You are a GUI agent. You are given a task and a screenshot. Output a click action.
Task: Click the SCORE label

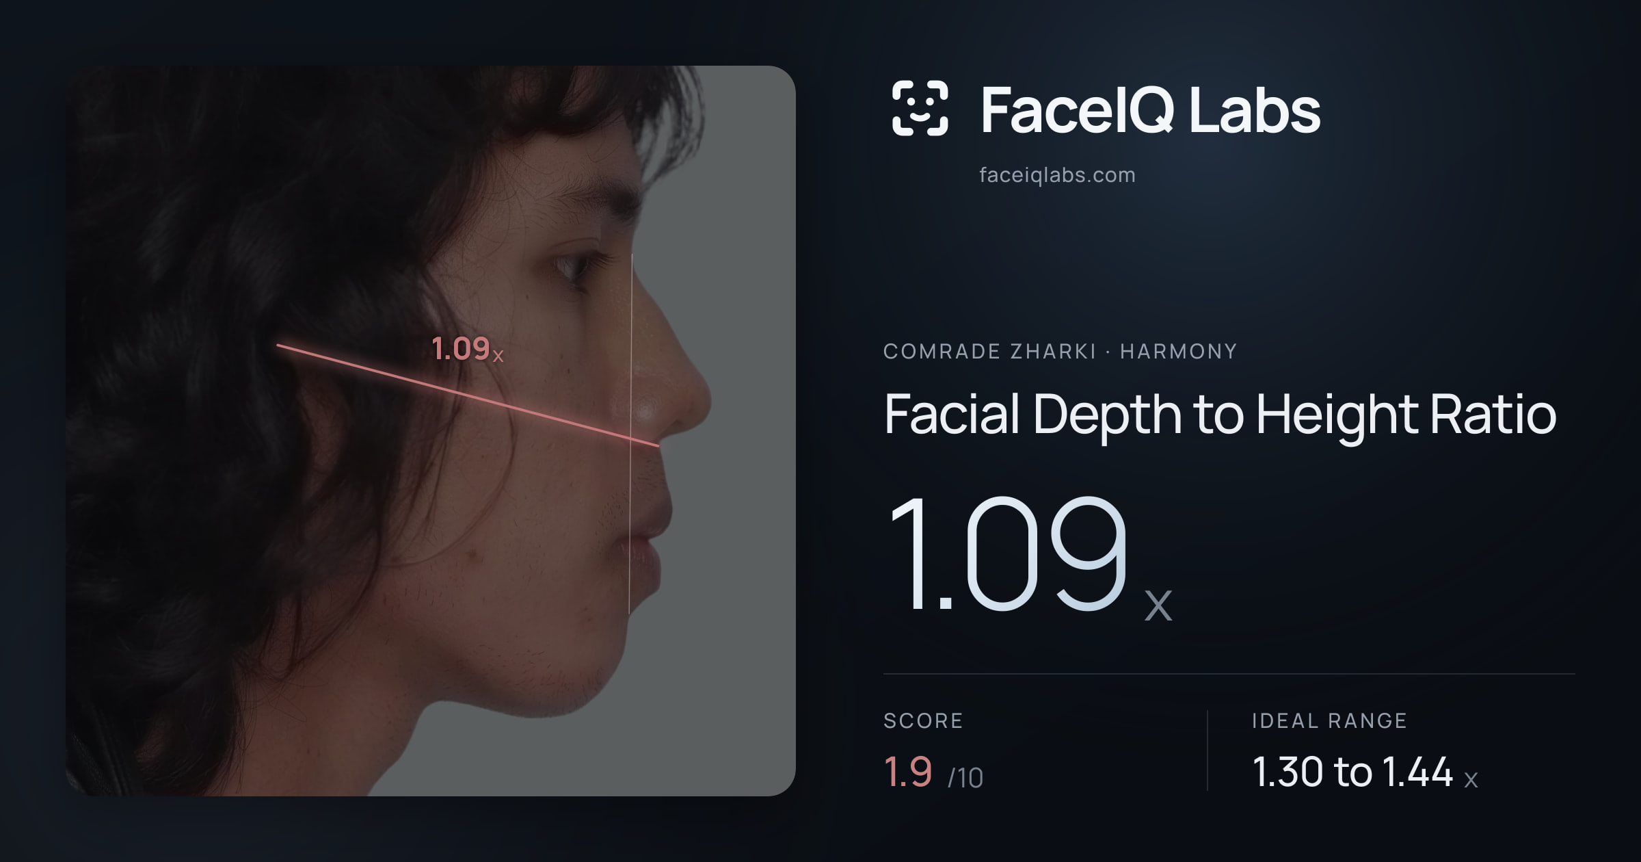tap(923, 720)
